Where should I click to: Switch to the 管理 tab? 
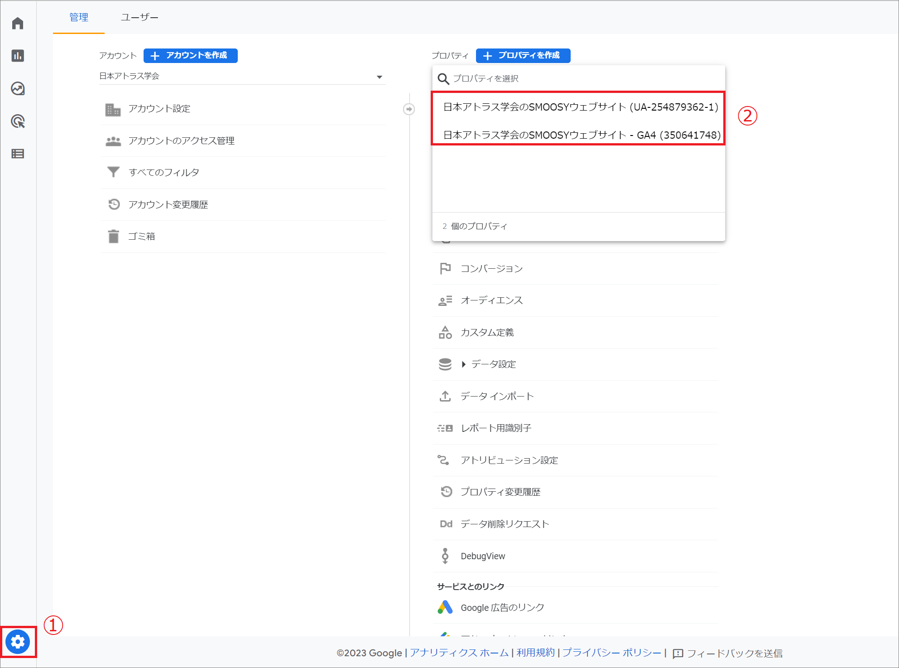(79, 17)
